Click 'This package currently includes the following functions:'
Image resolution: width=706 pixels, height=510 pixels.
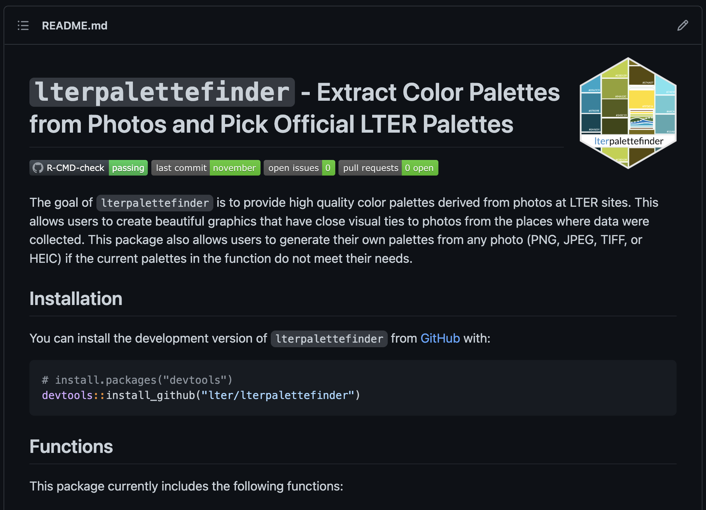click(186, 486)
